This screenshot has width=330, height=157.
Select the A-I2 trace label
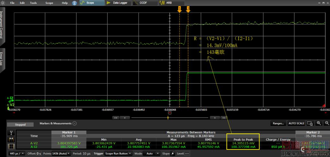tap(10, 98)
